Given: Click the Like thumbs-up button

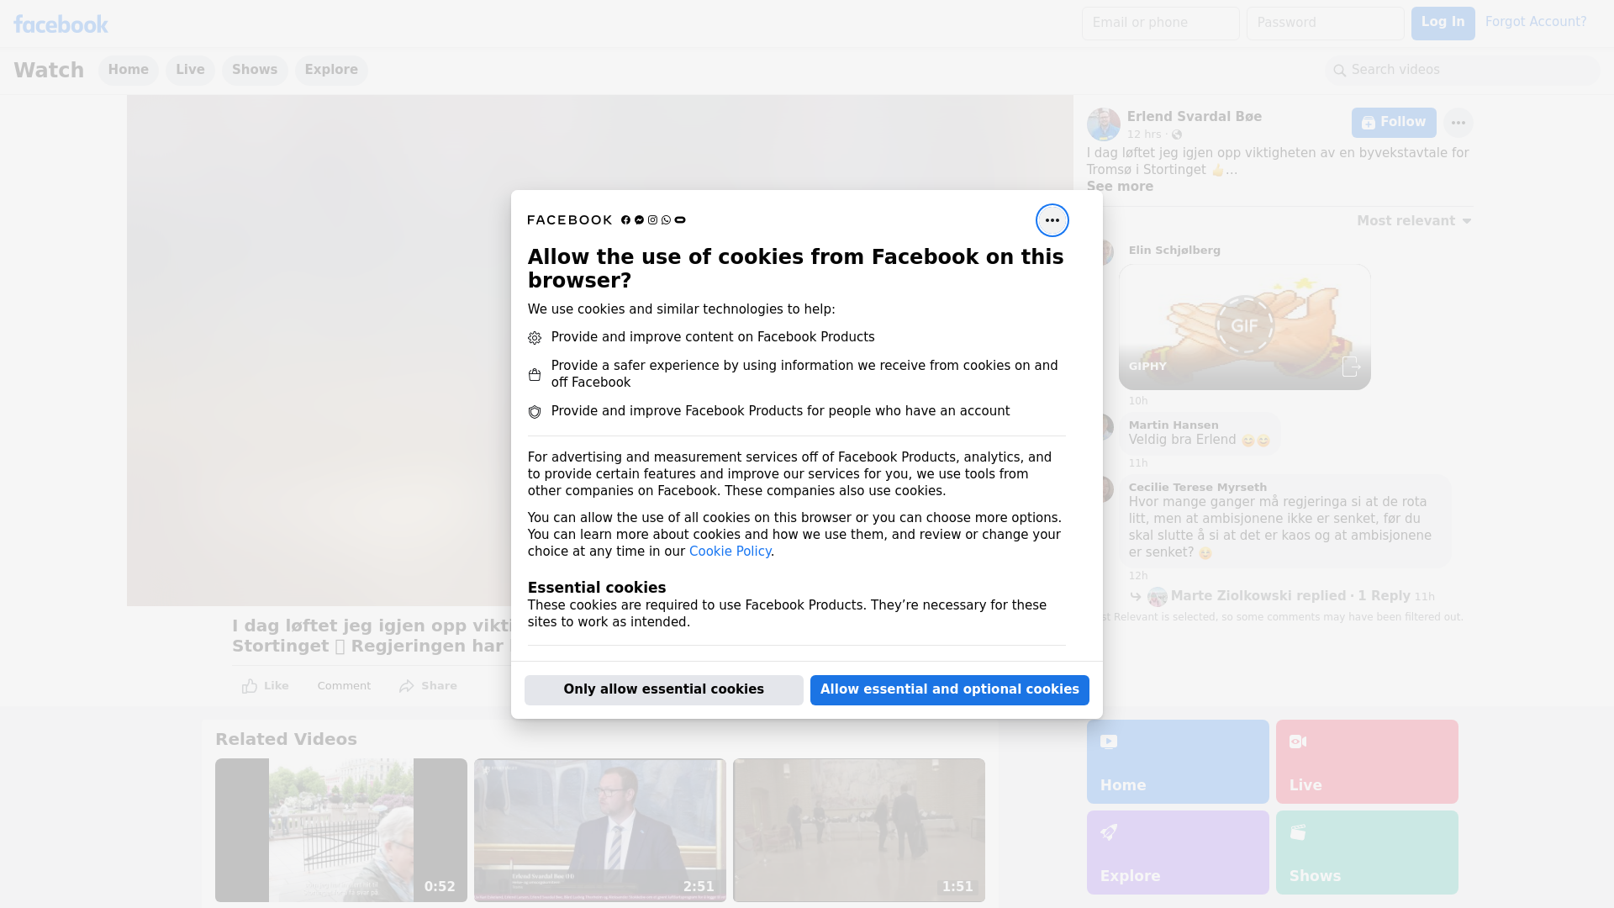Looking at the screenshot, I should click(x=265, y=686).
